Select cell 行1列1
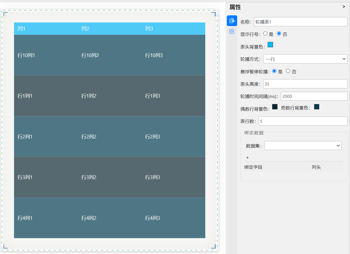This screenshot has height=254, width=350. click(x=25, y=96)
